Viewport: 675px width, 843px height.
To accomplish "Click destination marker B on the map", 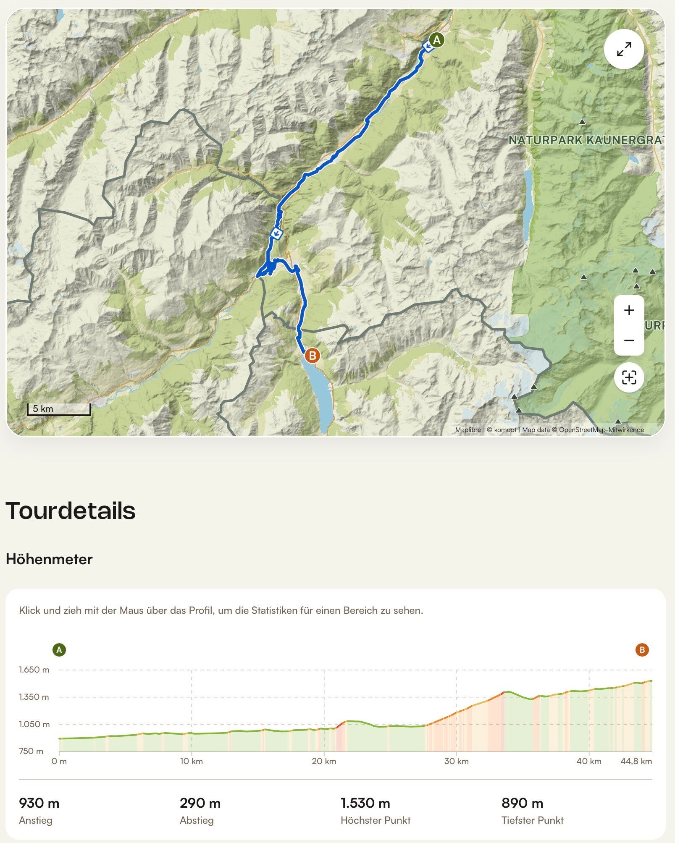I will pyautogui.click(x=312, y=356).
